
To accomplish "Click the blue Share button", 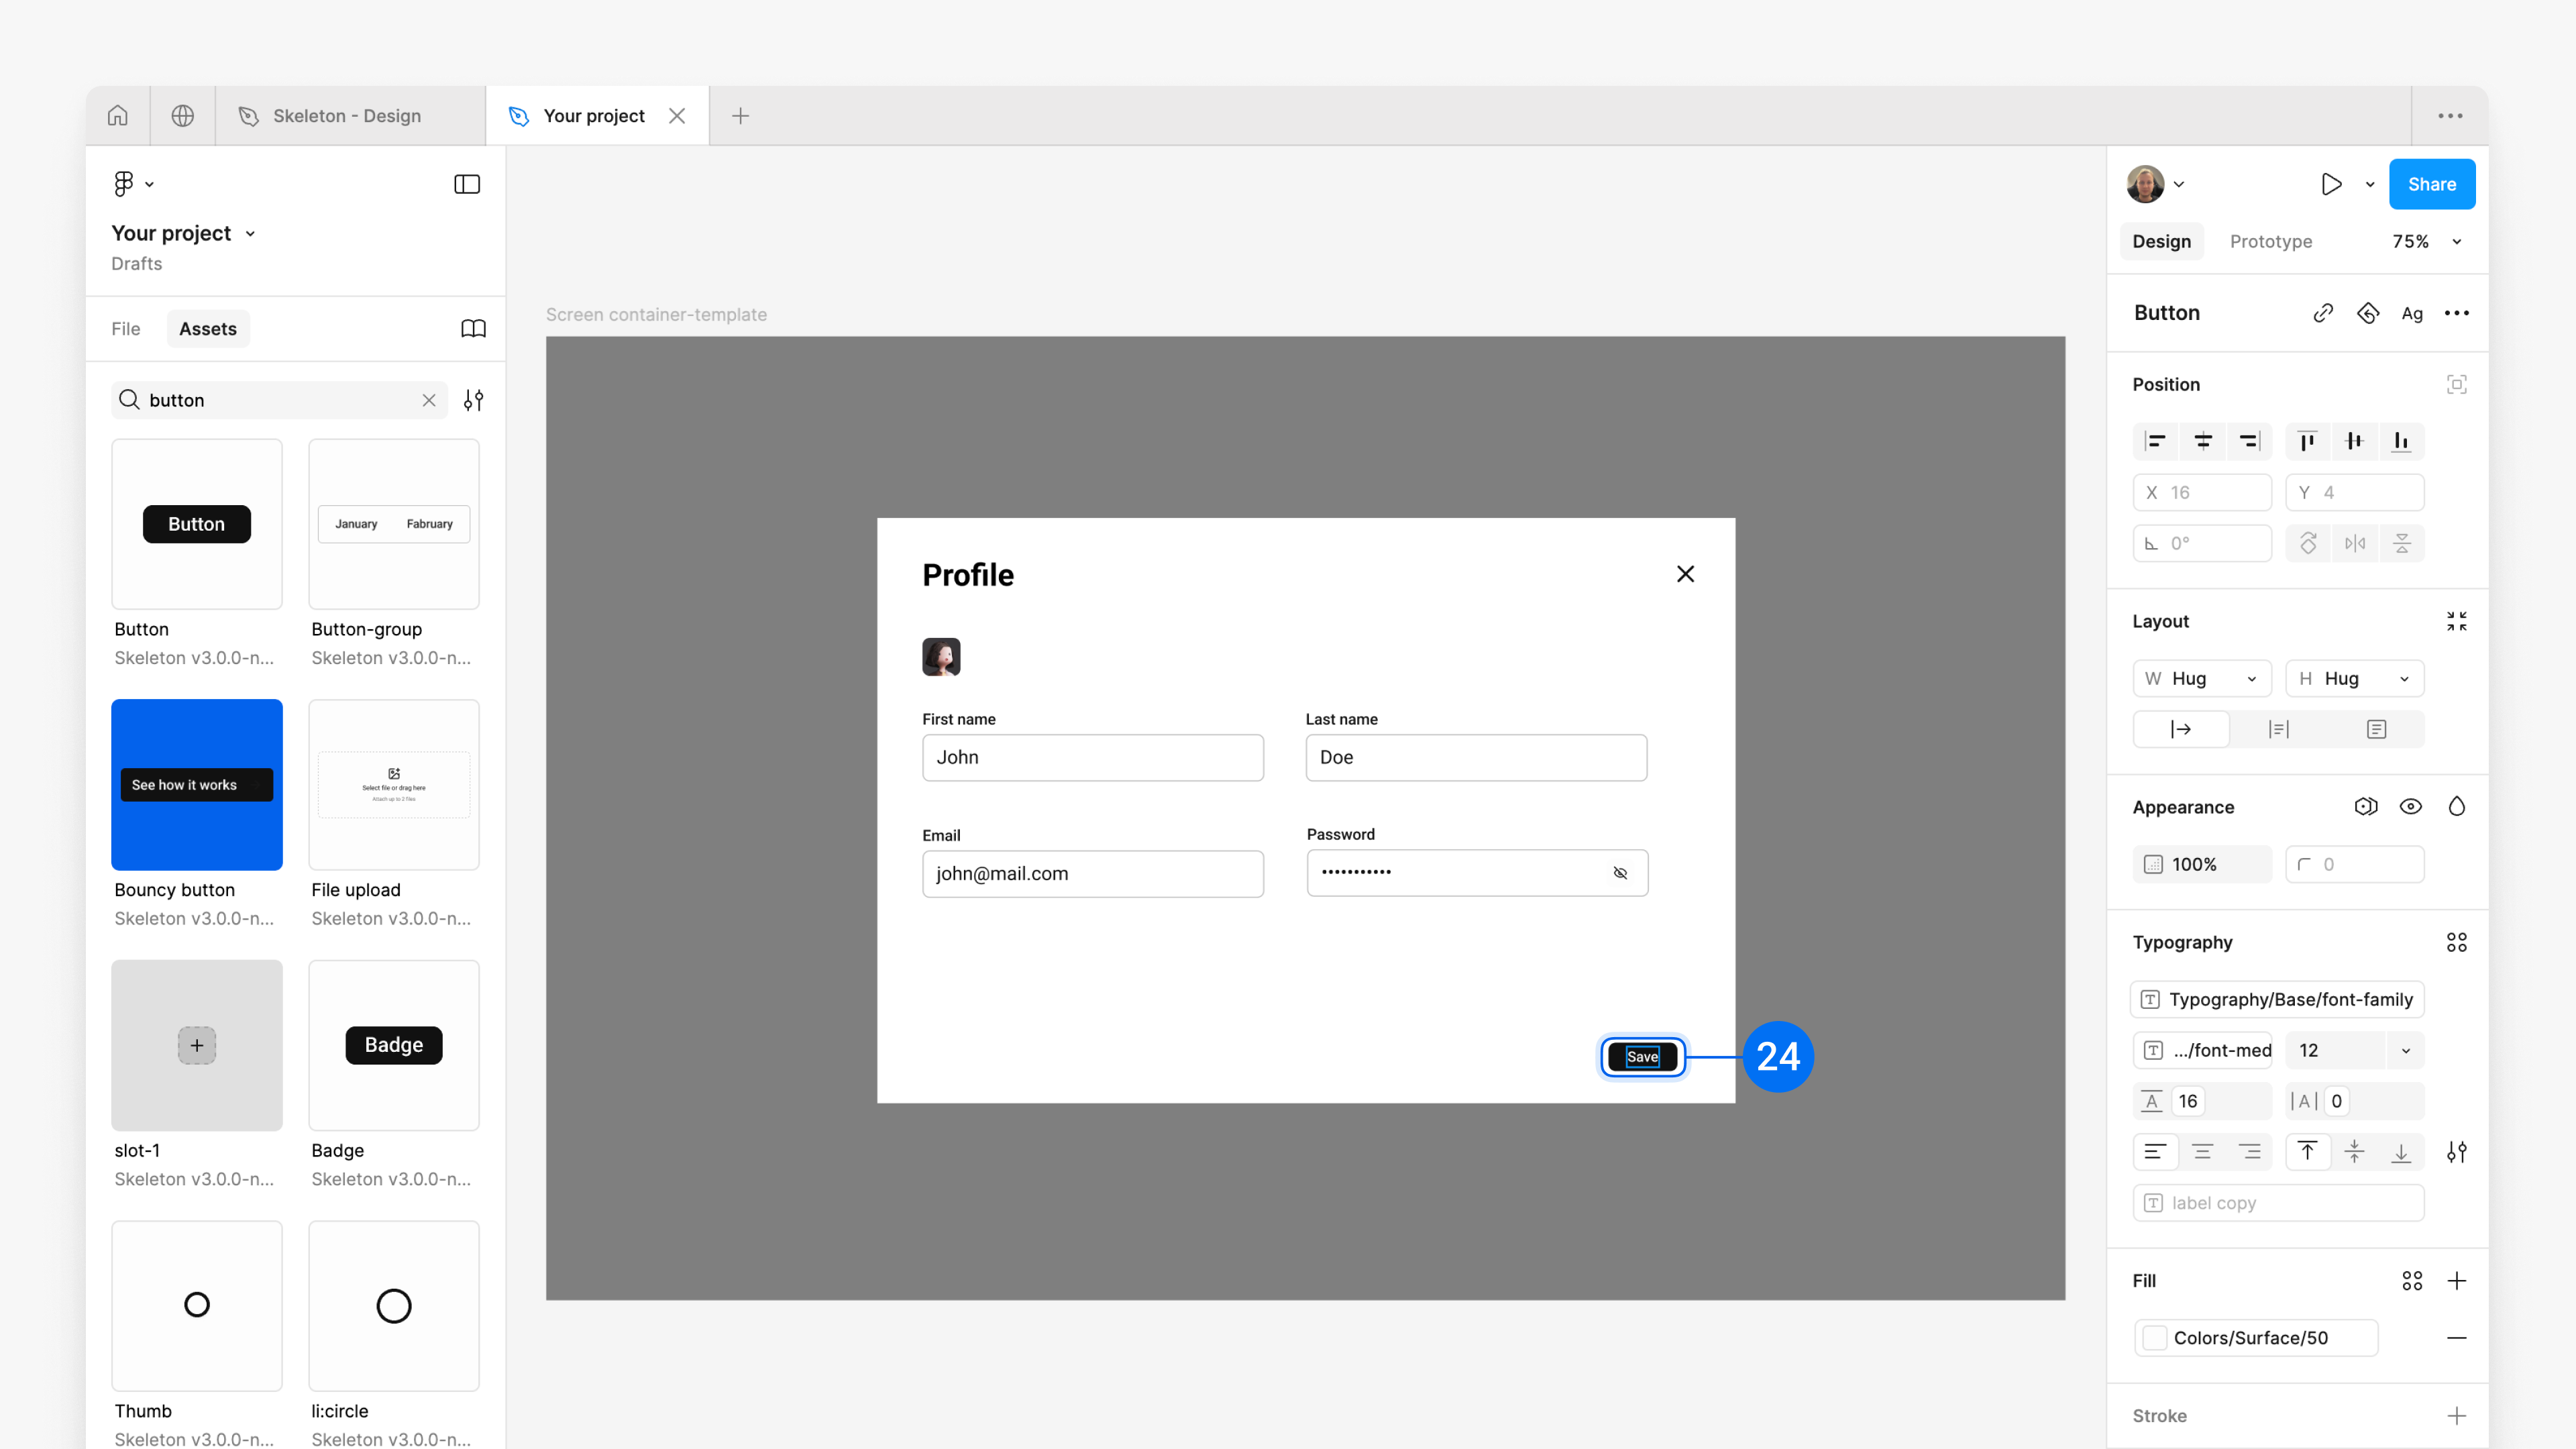I will [2431, 184].
